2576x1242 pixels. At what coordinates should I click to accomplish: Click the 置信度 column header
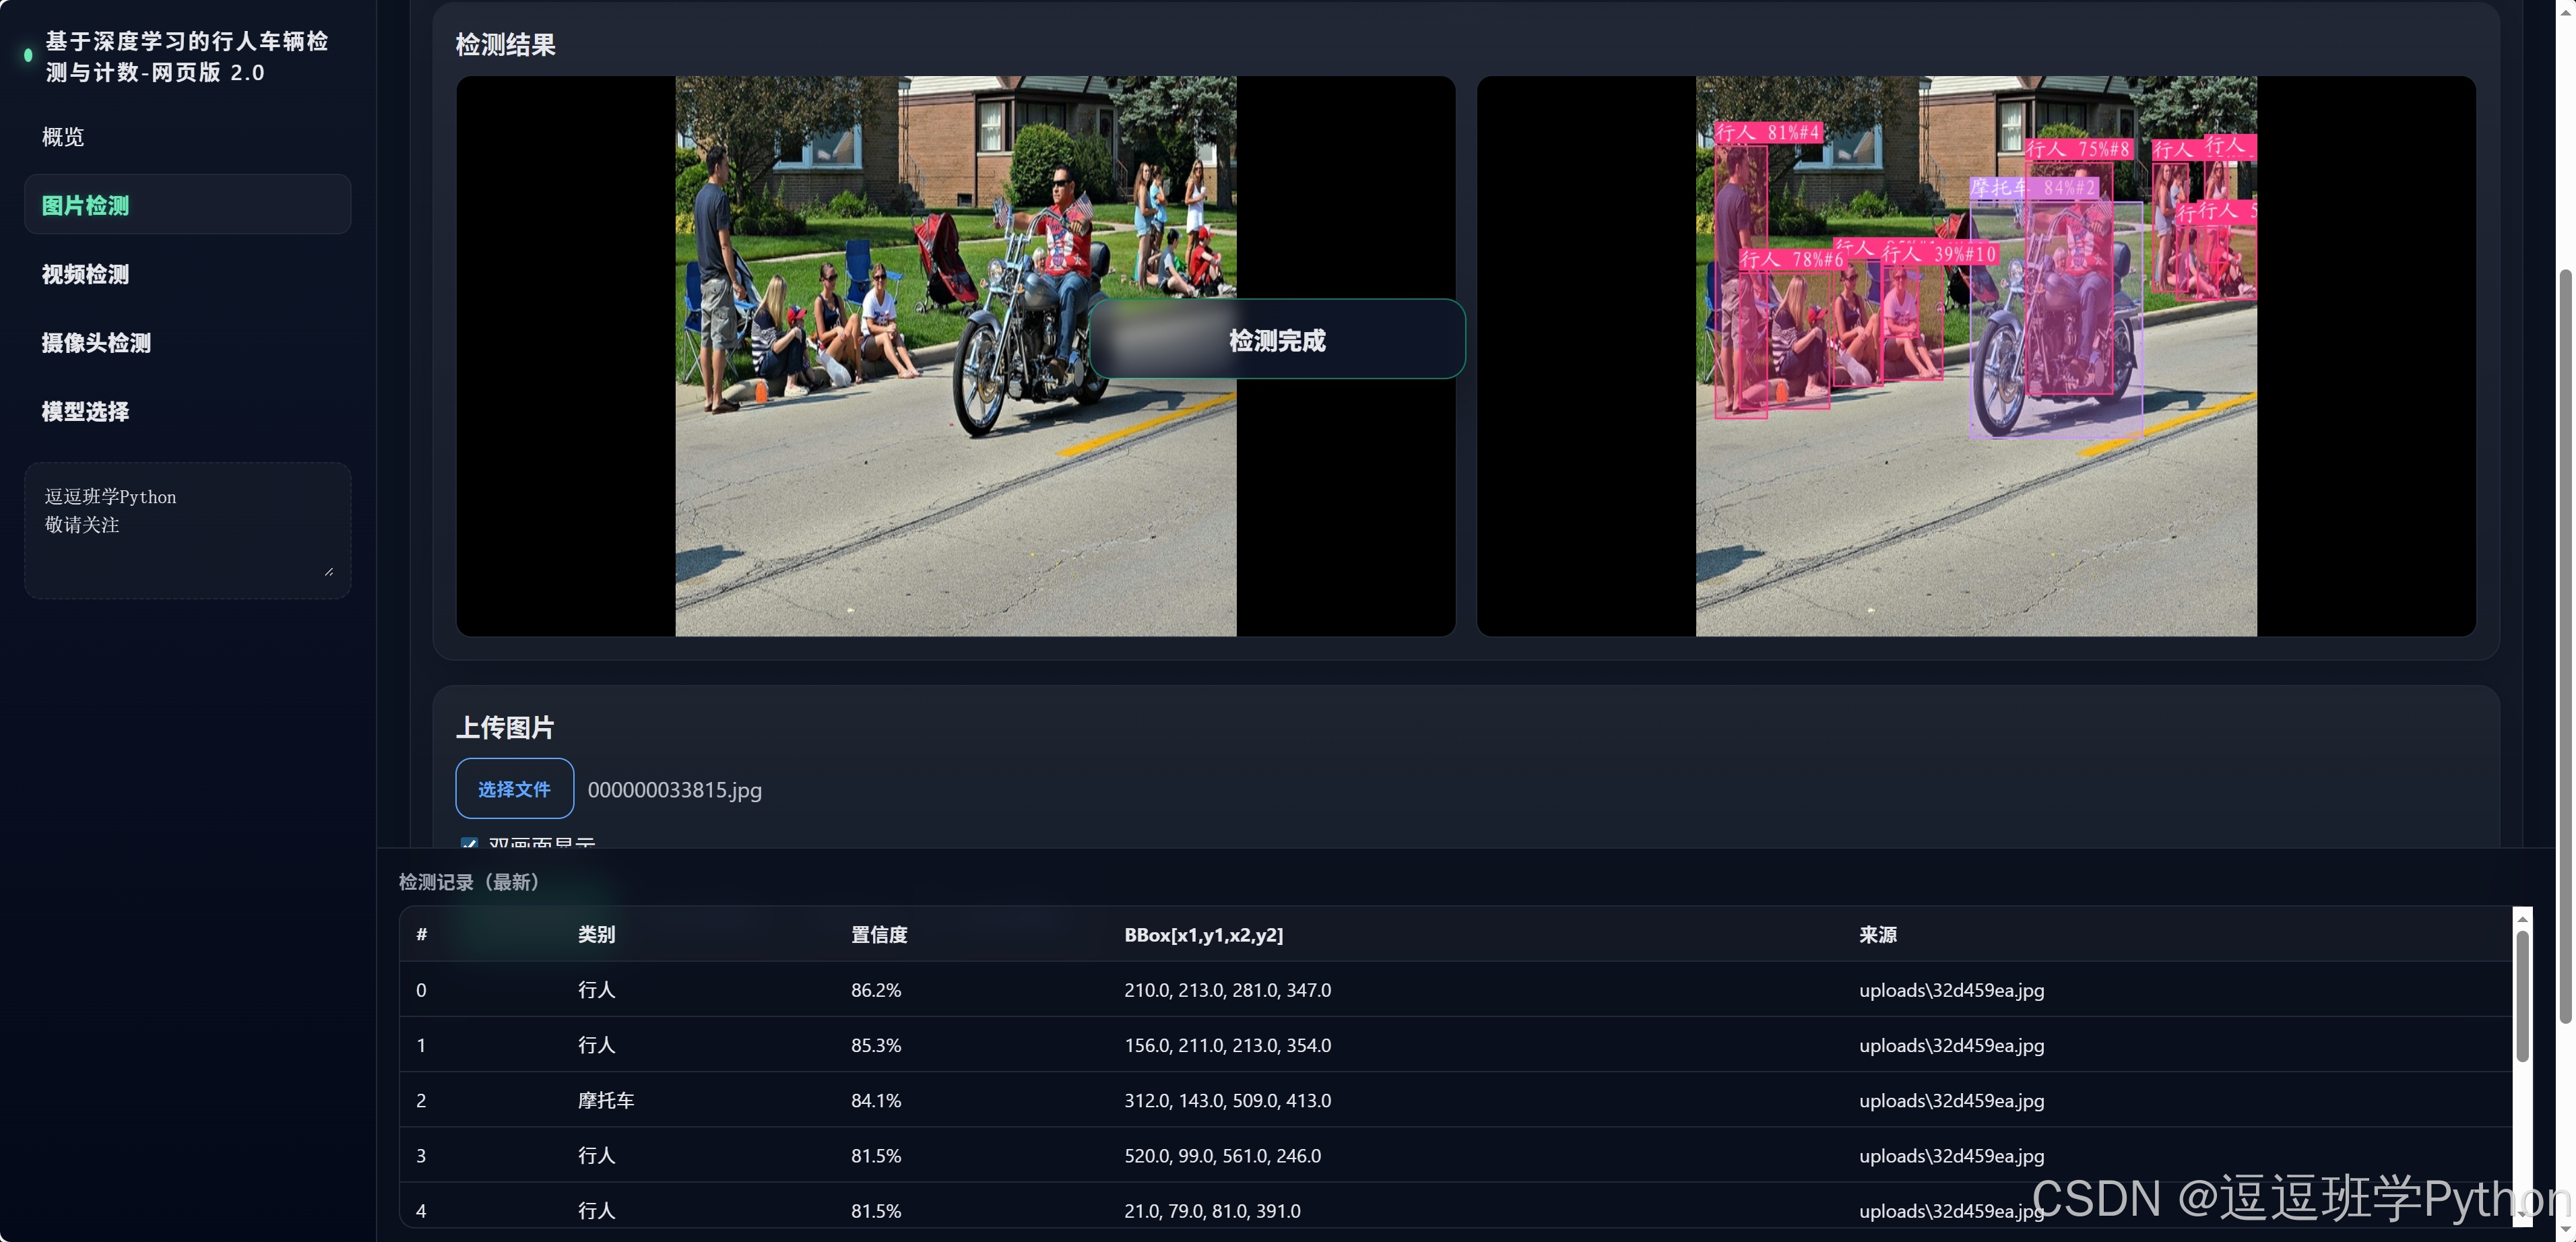pyautogui.click(x=879, y=935)
